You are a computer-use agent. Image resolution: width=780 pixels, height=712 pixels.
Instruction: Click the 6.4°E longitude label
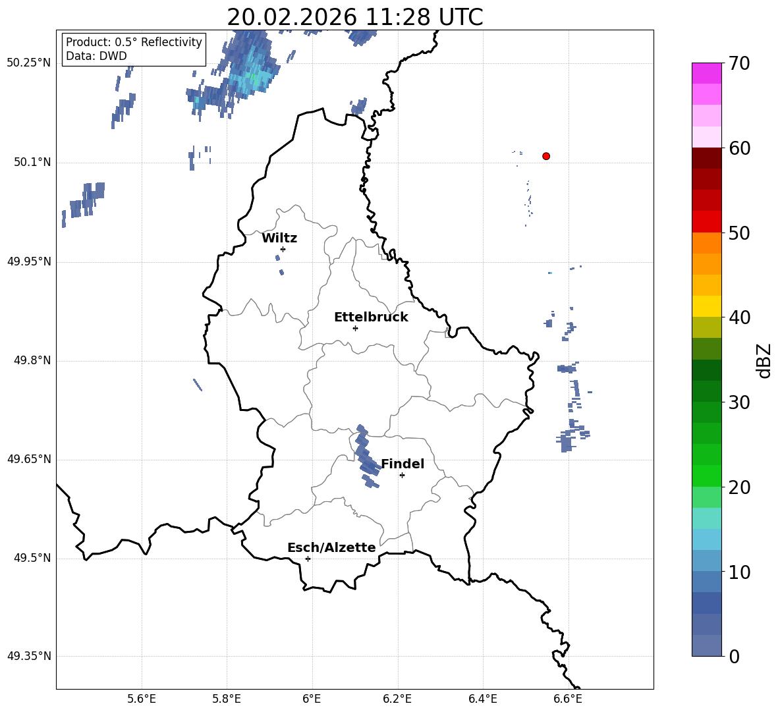point(482,699)
